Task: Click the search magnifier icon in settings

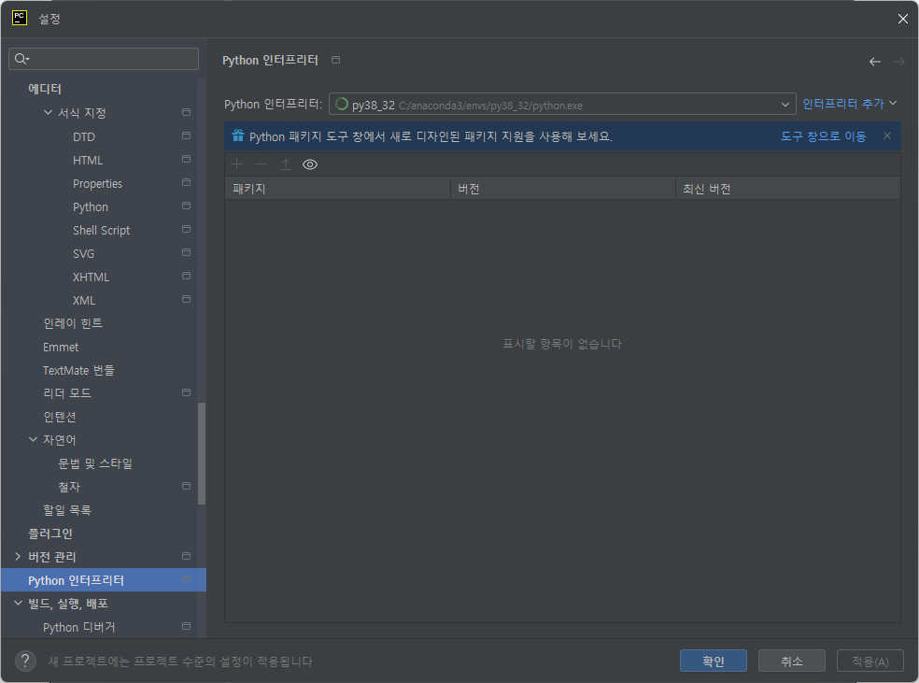Action: [21, 59]
